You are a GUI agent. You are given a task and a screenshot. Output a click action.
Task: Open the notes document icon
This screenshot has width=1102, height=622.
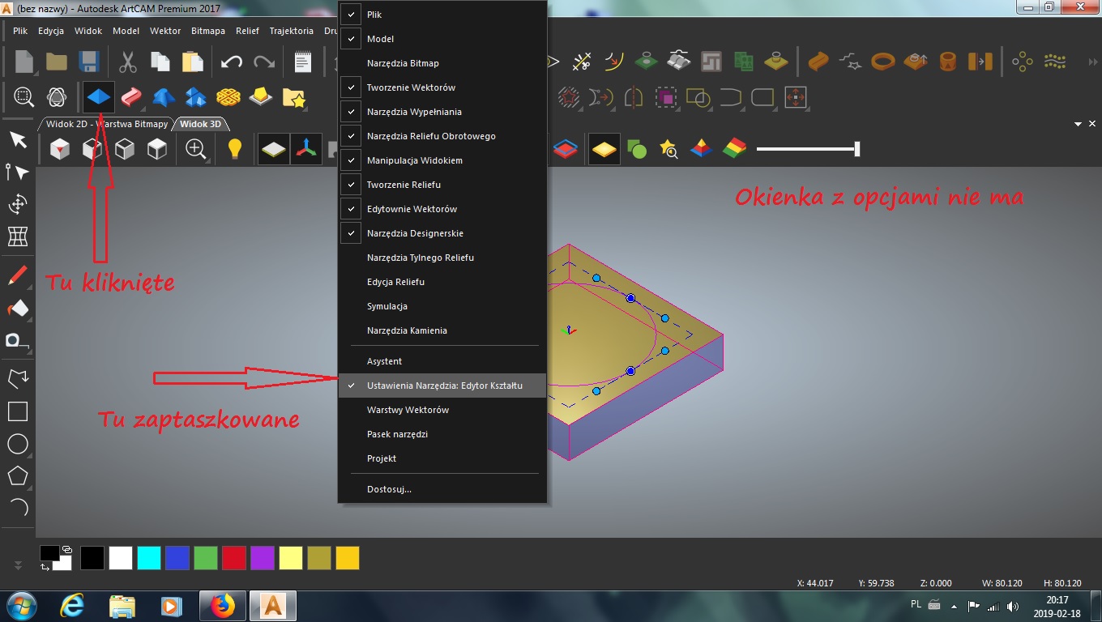pos(302,62)
